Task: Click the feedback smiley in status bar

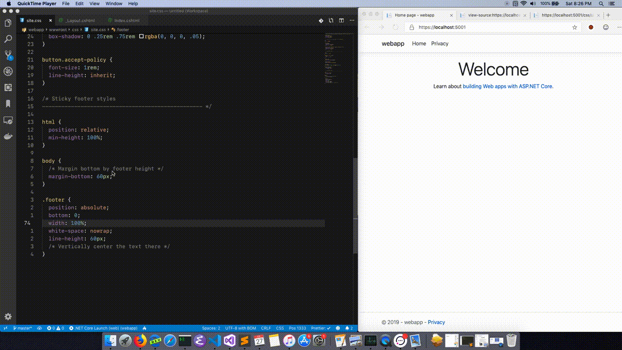Action: (338, 328)
